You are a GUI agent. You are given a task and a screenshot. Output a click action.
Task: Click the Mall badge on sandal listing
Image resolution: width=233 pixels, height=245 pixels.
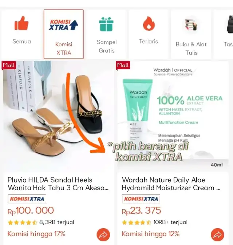[9, 65]
